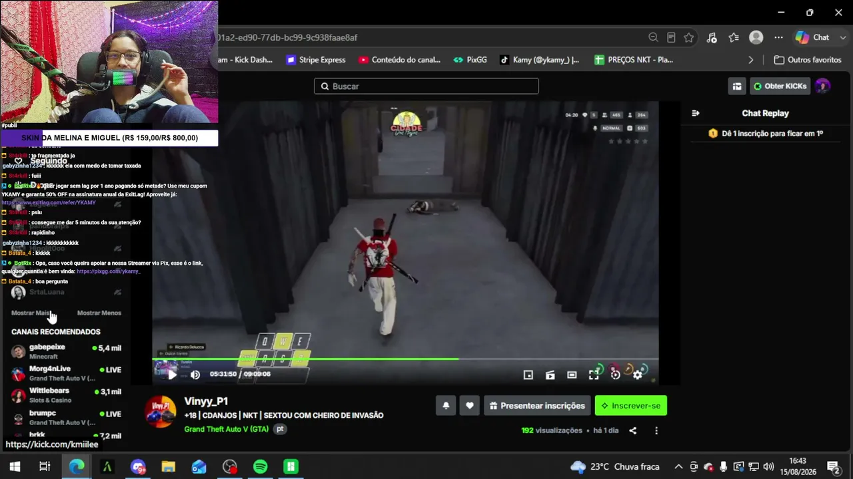Click the Vinyy_P1 channel avatar
This screenshot has width=853, height=479.
coord(161,411)
